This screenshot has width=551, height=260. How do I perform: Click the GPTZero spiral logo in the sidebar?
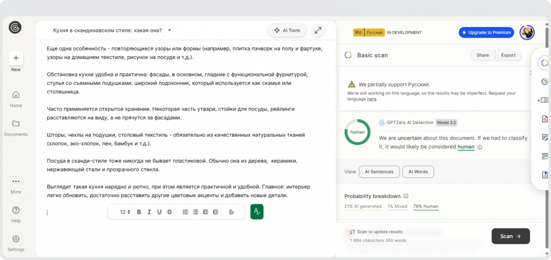[15, 27]
